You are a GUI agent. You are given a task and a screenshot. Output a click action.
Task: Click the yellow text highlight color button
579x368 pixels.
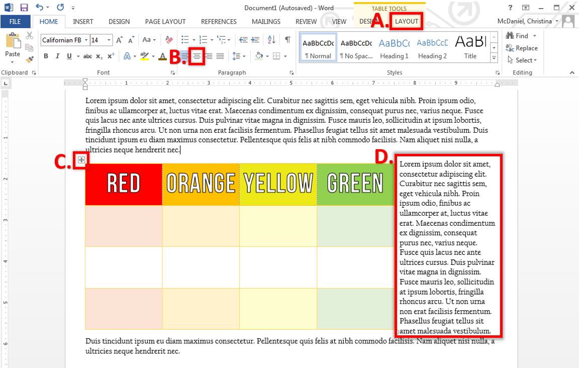pyautogui.click(x=144, y=56)
